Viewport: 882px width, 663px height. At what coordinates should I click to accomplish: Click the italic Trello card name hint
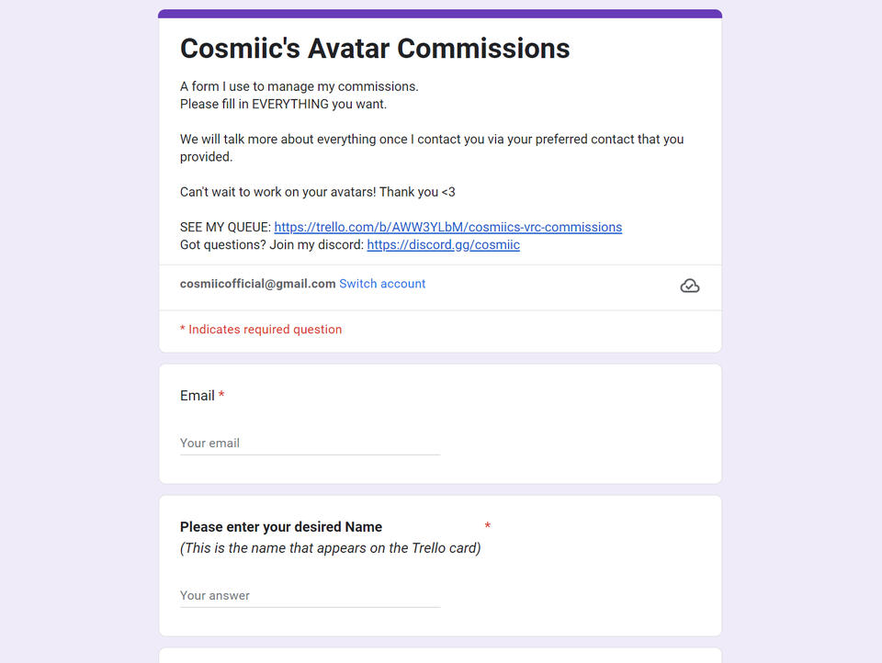tap(330, 548)
